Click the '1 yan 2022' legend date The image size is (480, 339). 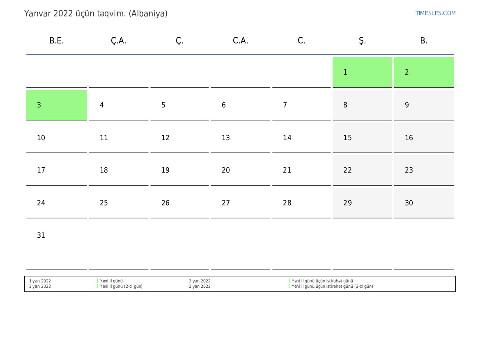(x=40, y=281)
